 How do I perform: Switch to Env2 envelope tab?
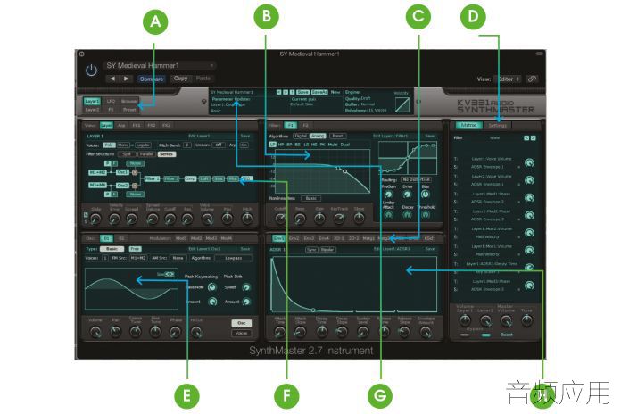pos(294,238)
